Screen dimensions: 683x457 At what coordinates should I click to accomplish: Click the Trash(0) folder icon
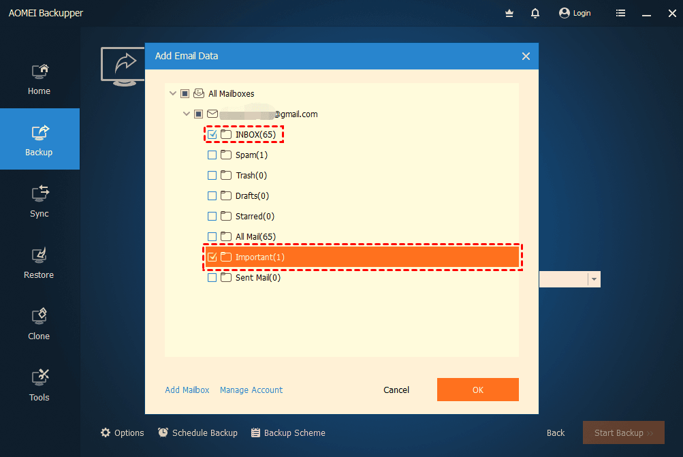(225, 175)
